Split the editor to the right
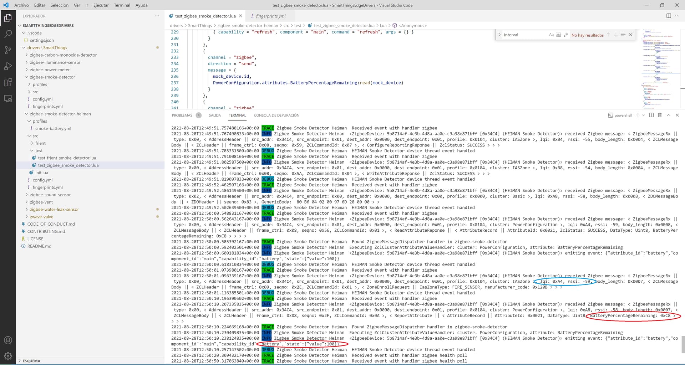The width and height of the screenshot is (685, 385). pos(669,16)
